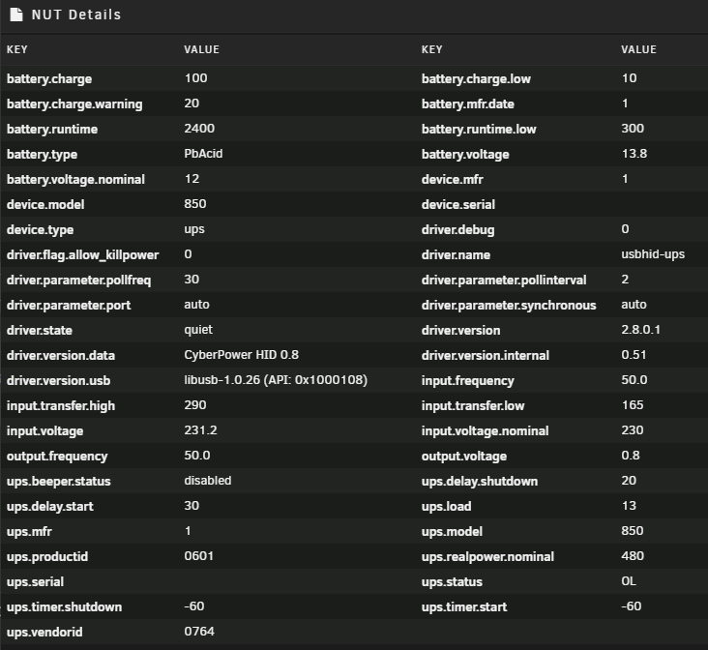Image resolution: width=708 pixels, height=650 pixels.
Task: Click the NUT Details document icon
Action: click(16, 15)
